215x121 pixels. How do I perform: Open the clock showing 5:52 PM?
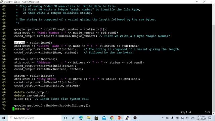pos(201,118)
